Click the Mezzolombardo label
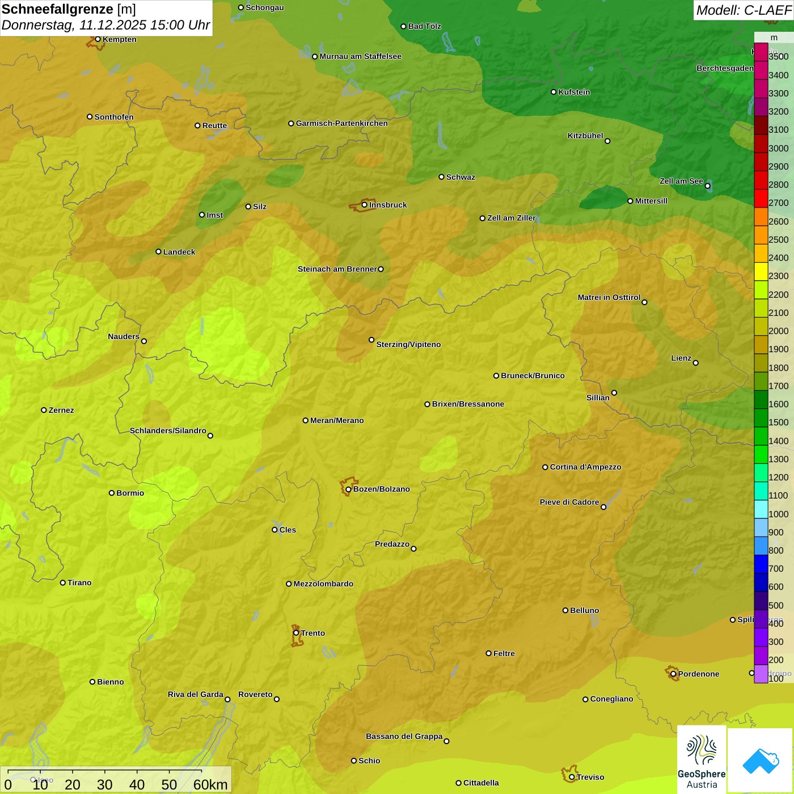794x794 pixels. pos(323,584)
